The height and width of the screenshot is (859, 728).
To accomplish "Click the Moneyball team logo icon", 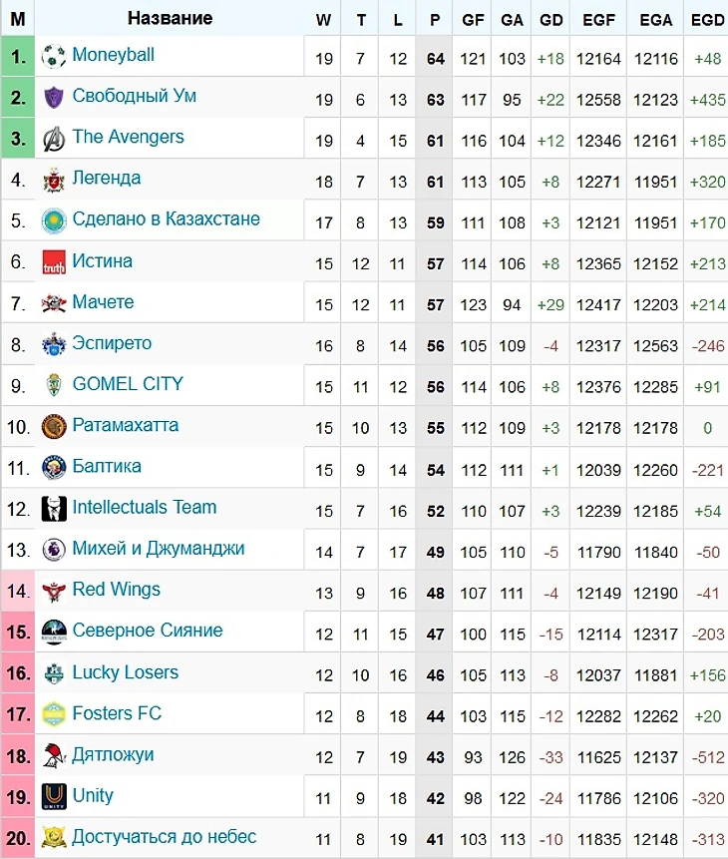I will [54, 57].
